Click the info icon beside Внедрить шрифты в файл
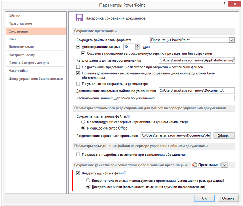This screenshot has height=206, width=243. tap(125, 173)
